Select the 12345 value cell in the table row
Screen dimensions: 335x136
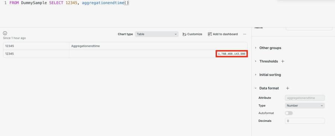(36, 54)
